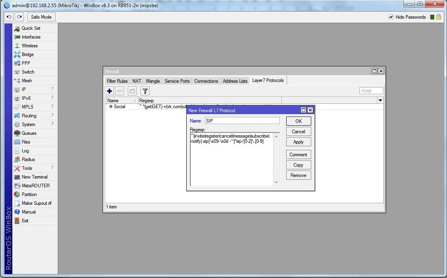Click Regexp scrollbar up arrow
Screen dimensions: 447x278
tap(276, 136)
